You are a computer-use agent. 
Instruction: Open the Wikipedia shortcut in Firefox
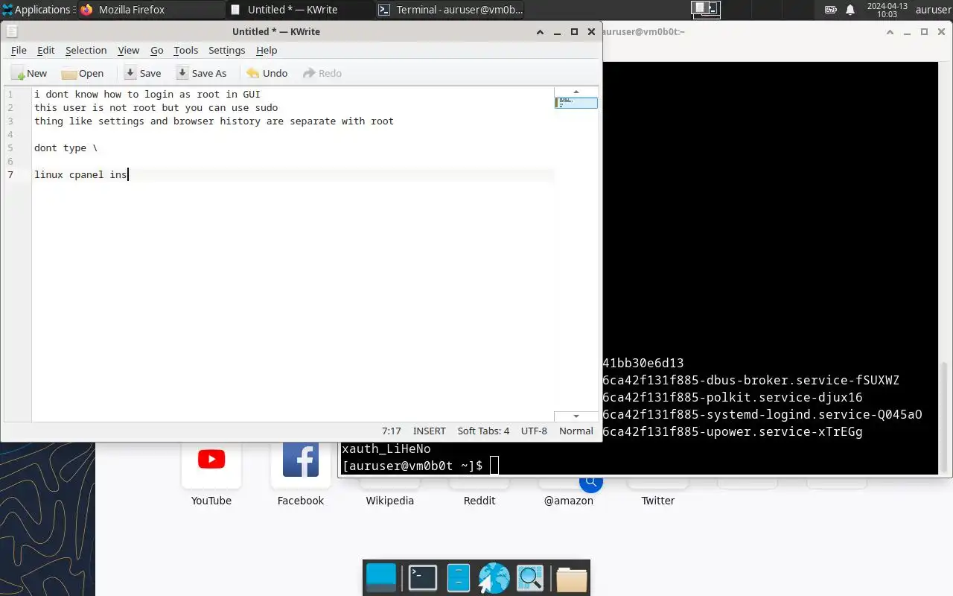tap(389, 500)
